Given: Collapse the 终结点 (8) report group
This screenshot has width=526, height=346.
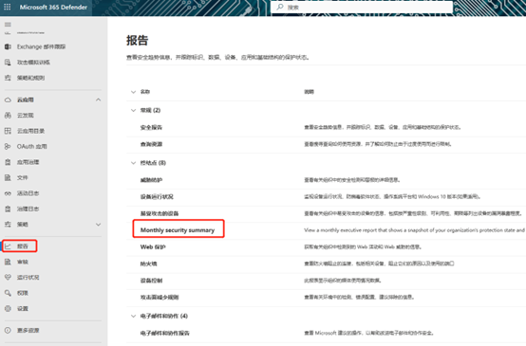Looking at the screenshot, I should [x=133, y=163].
